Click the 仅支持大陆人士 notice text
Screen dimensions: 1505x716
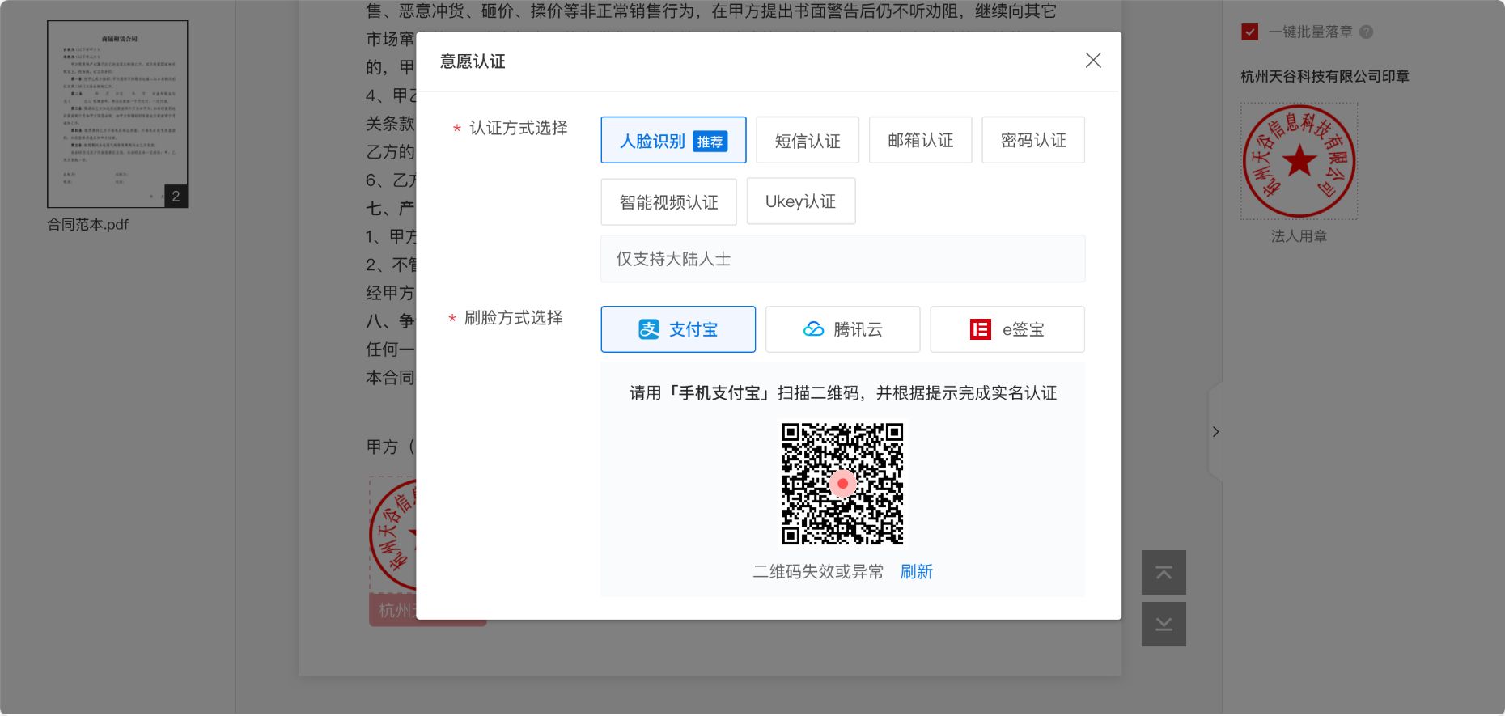(673, 259)
